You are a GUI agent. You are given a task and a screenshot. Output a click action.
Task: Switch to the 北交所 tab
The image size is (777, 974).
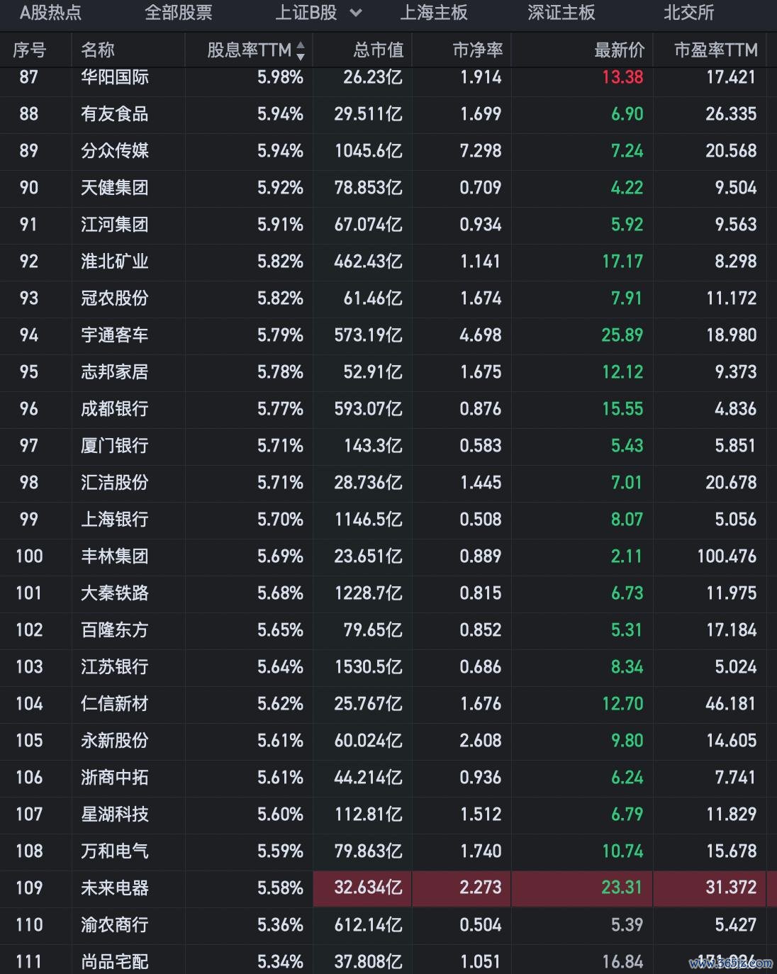[x=688, y=13]
